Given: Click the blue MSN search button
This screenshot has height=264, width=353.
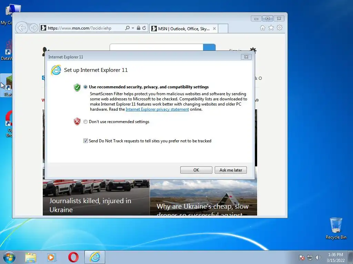Looking at the screenshot, I should point(209,47).
